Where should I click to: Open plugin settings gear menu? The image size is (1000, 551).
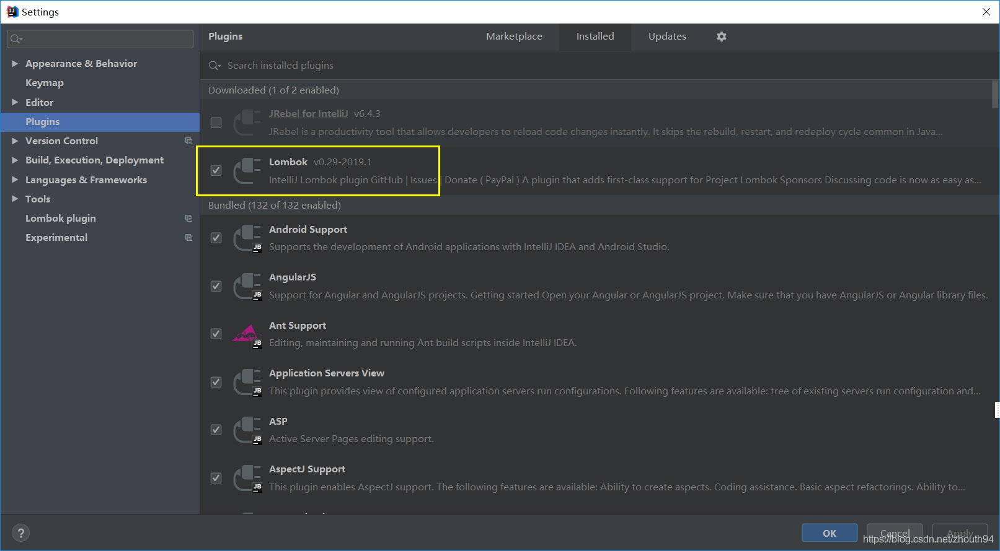[721, 37]
